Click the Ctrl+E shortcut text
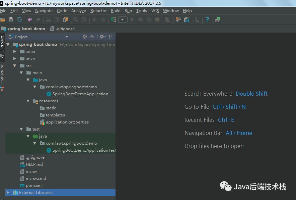Screen dimensions: 296x200 click(226, 120)
